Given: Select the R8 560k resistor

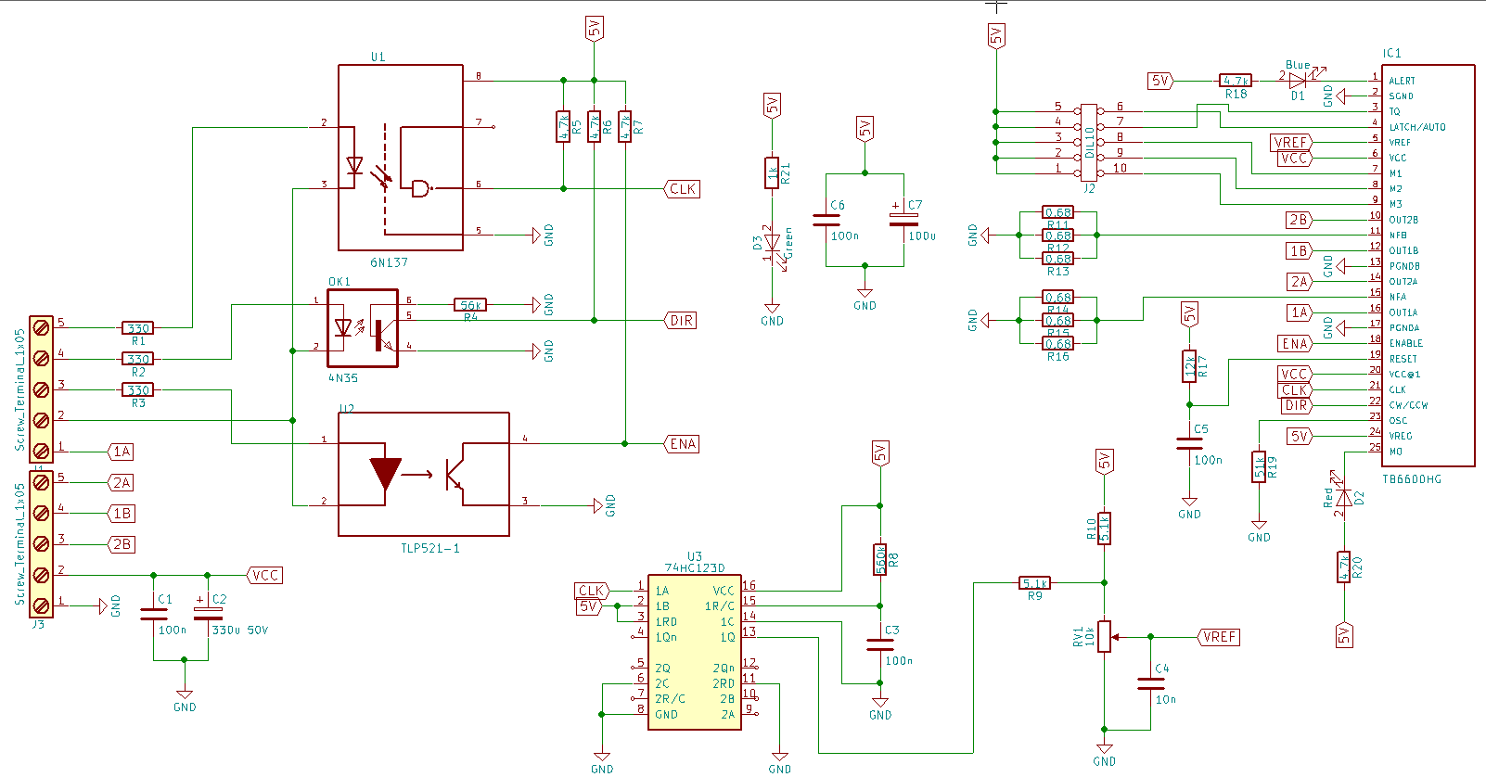Looking at the screenshot, I should pos(880,559).
